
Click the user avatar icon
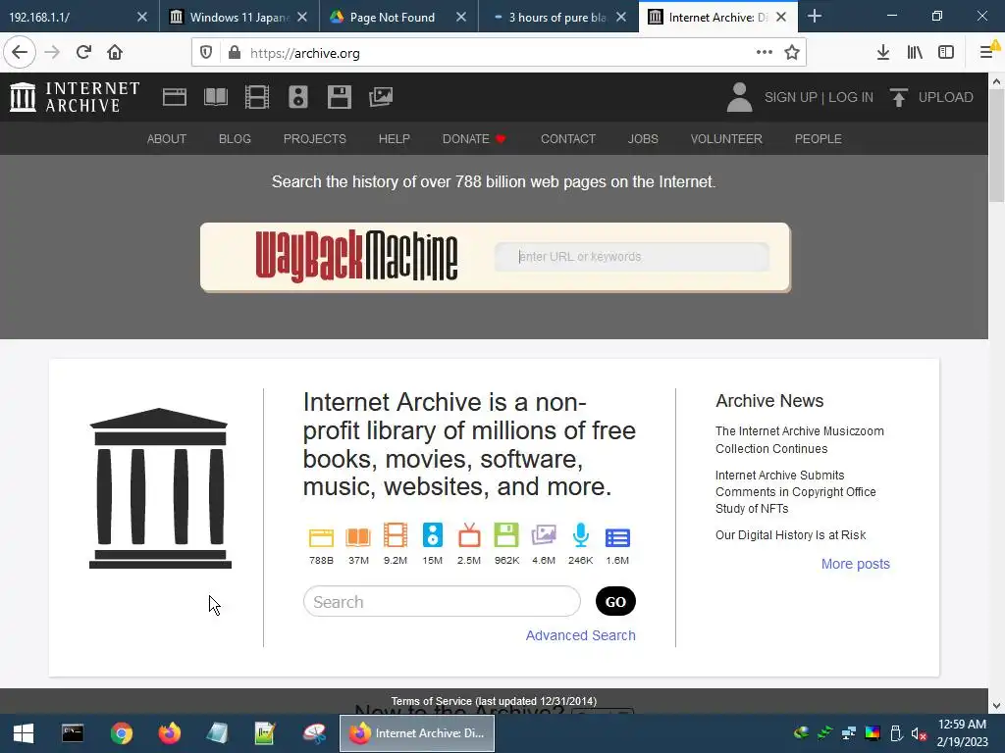pos(739,97)
